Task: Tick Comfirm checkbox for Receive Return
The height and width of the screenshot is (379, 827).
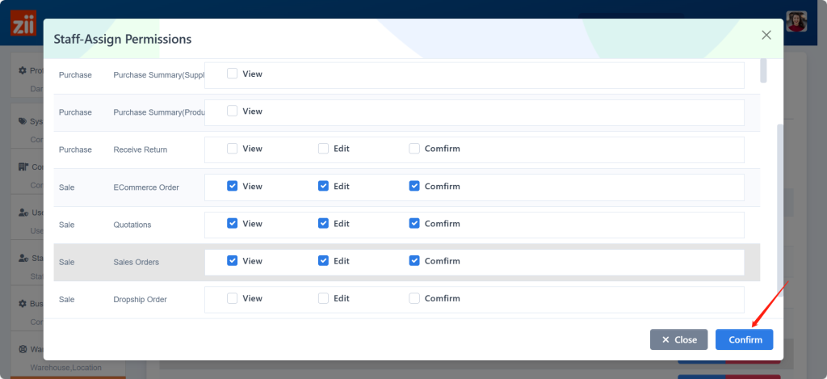Action: click(x=414, y=149)
